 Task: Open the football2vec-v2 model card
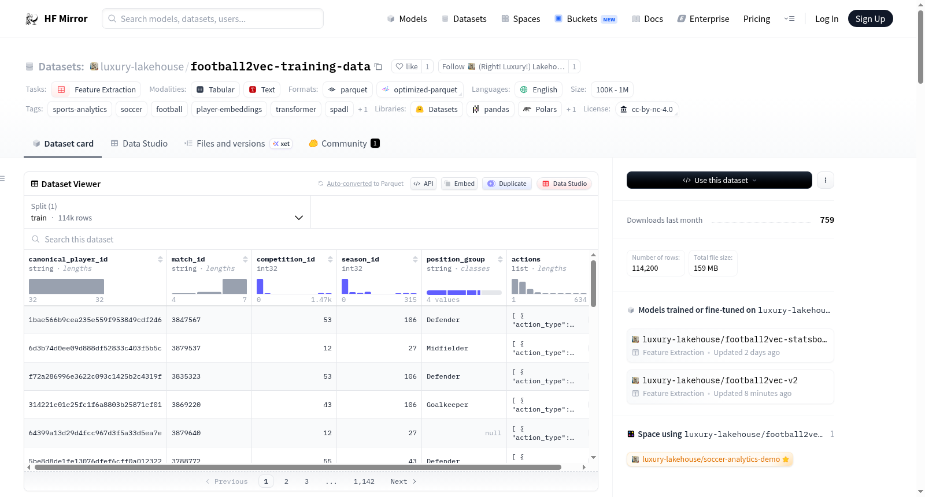(730, 386)
